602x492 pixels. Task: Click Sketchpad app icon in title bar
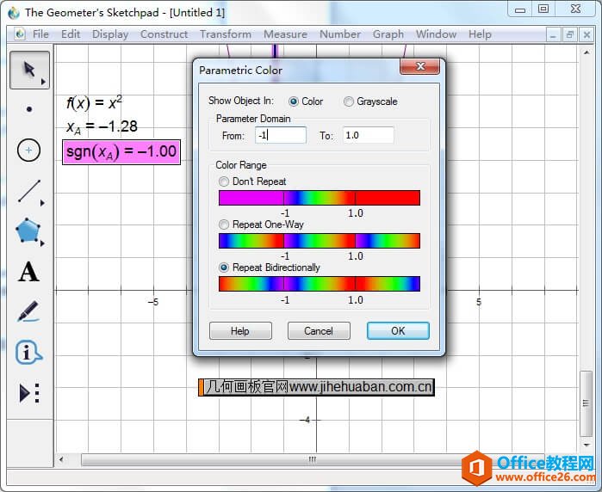[x=14, y=13]
